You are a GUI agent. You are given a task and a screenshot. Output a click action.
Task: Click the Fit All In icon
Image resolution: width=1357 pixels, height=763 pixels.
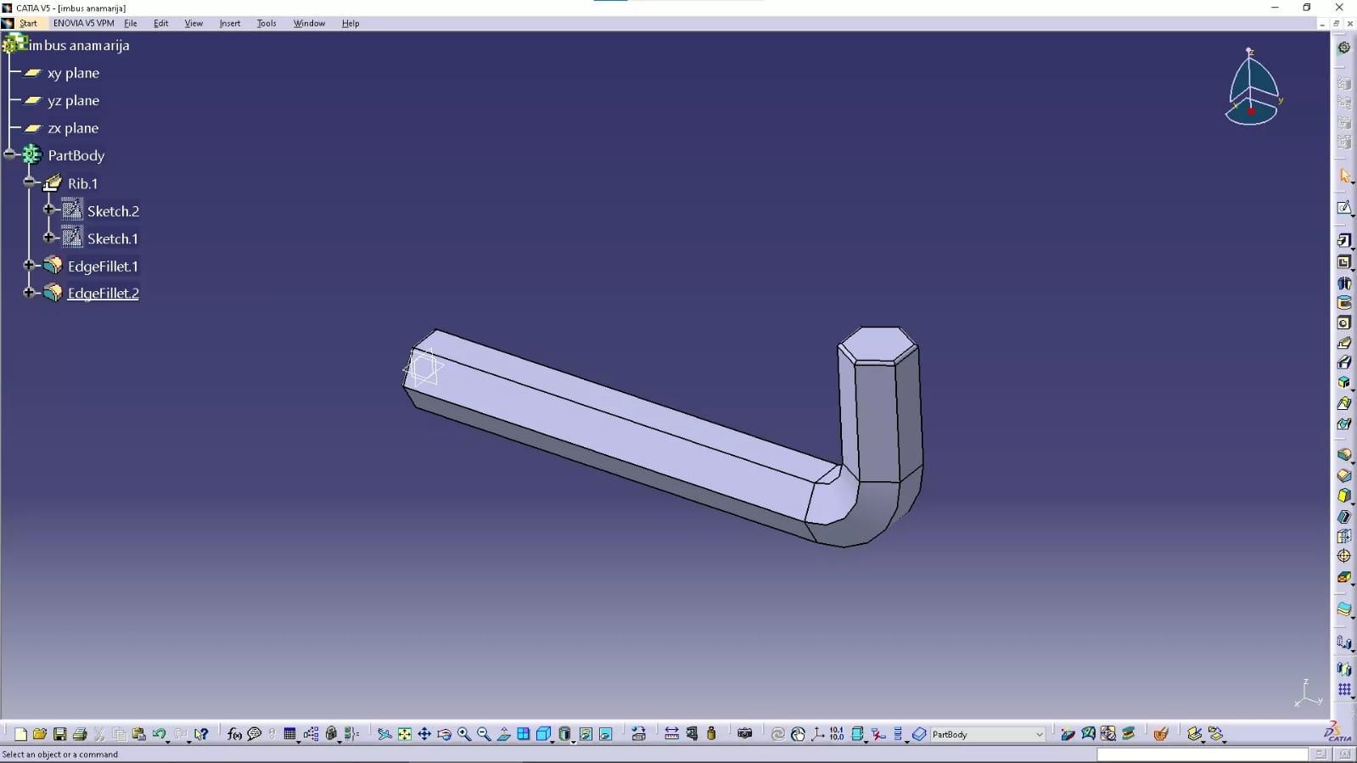(x=405, y=734)
